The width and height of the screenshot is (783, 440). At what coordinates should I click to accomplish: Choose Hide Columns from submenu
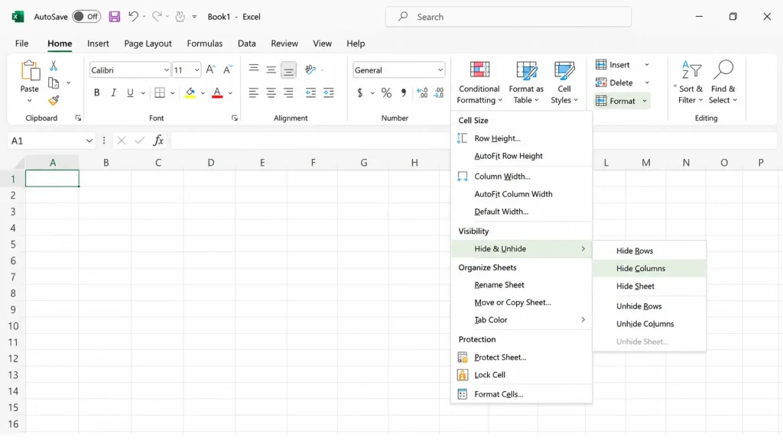(x=649, y=268)
